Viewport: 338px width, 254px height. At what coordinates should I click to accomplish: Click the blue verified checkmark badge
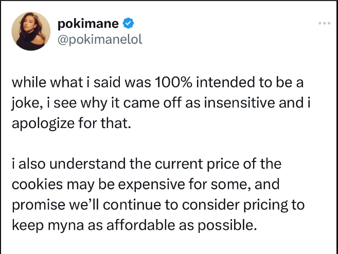tap(129, 23)
